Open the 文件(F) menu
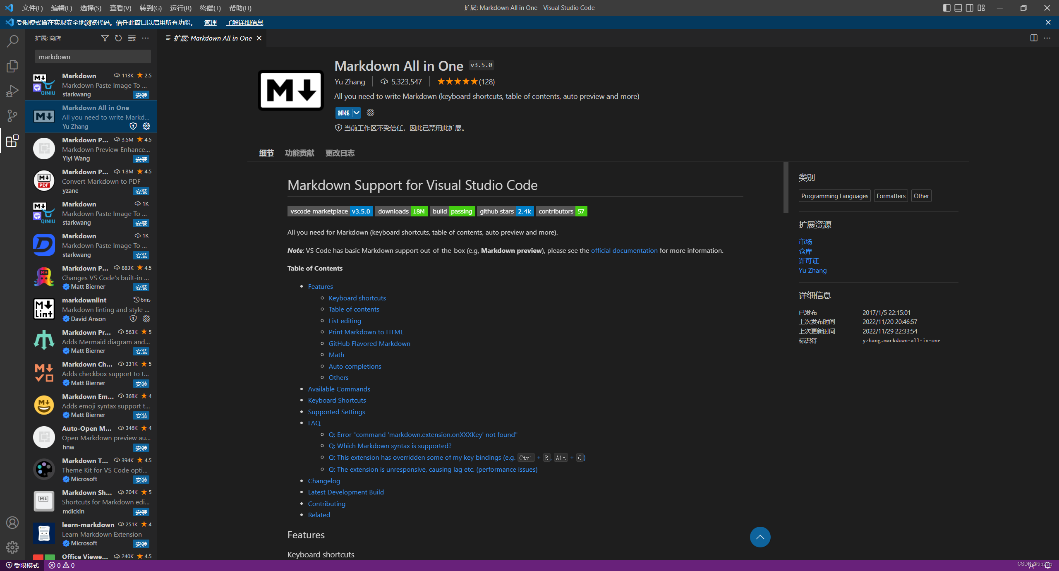Screen dimensions: 1059x571 tap(32, 8)
